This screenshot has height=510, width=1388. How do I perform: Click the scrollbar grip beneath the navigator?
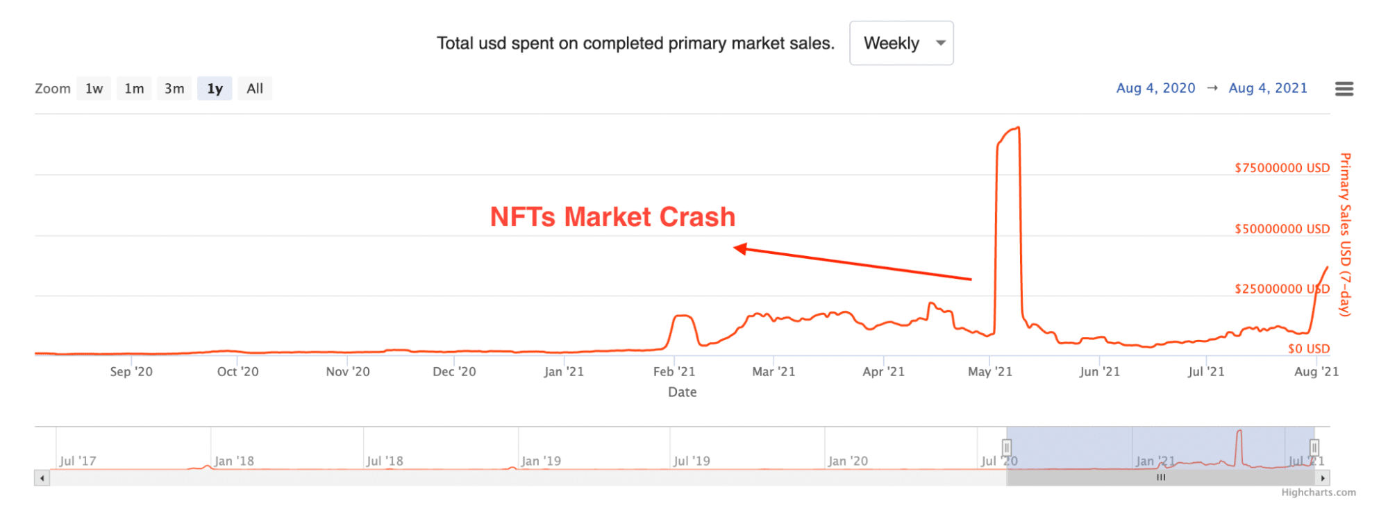point(1160,477)
